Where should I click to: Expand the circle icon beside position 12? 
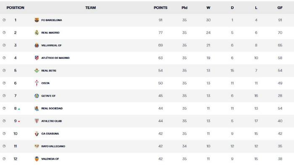point(4,159)
